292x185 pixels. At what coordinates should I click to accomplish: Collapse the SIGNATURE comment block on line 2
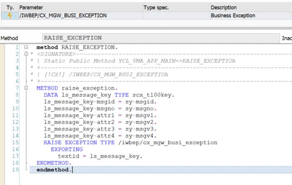point(26,54)
